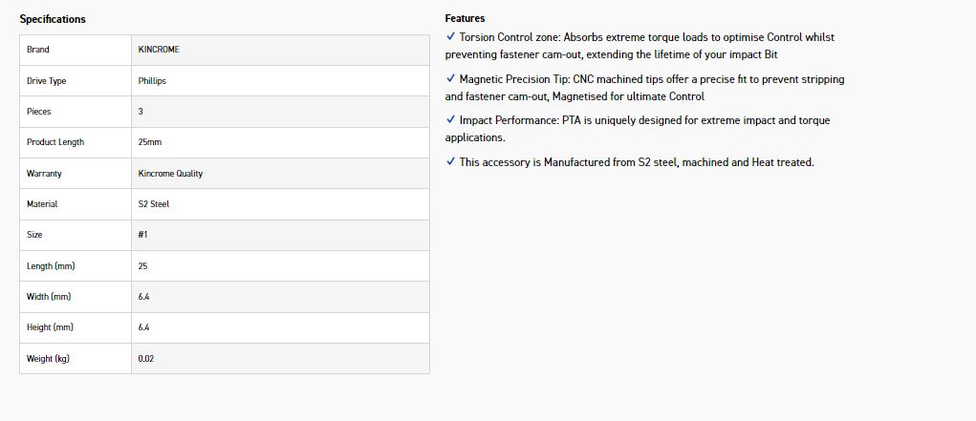Click the Brand row label
The image size is (976, 421).
[38, 50]
